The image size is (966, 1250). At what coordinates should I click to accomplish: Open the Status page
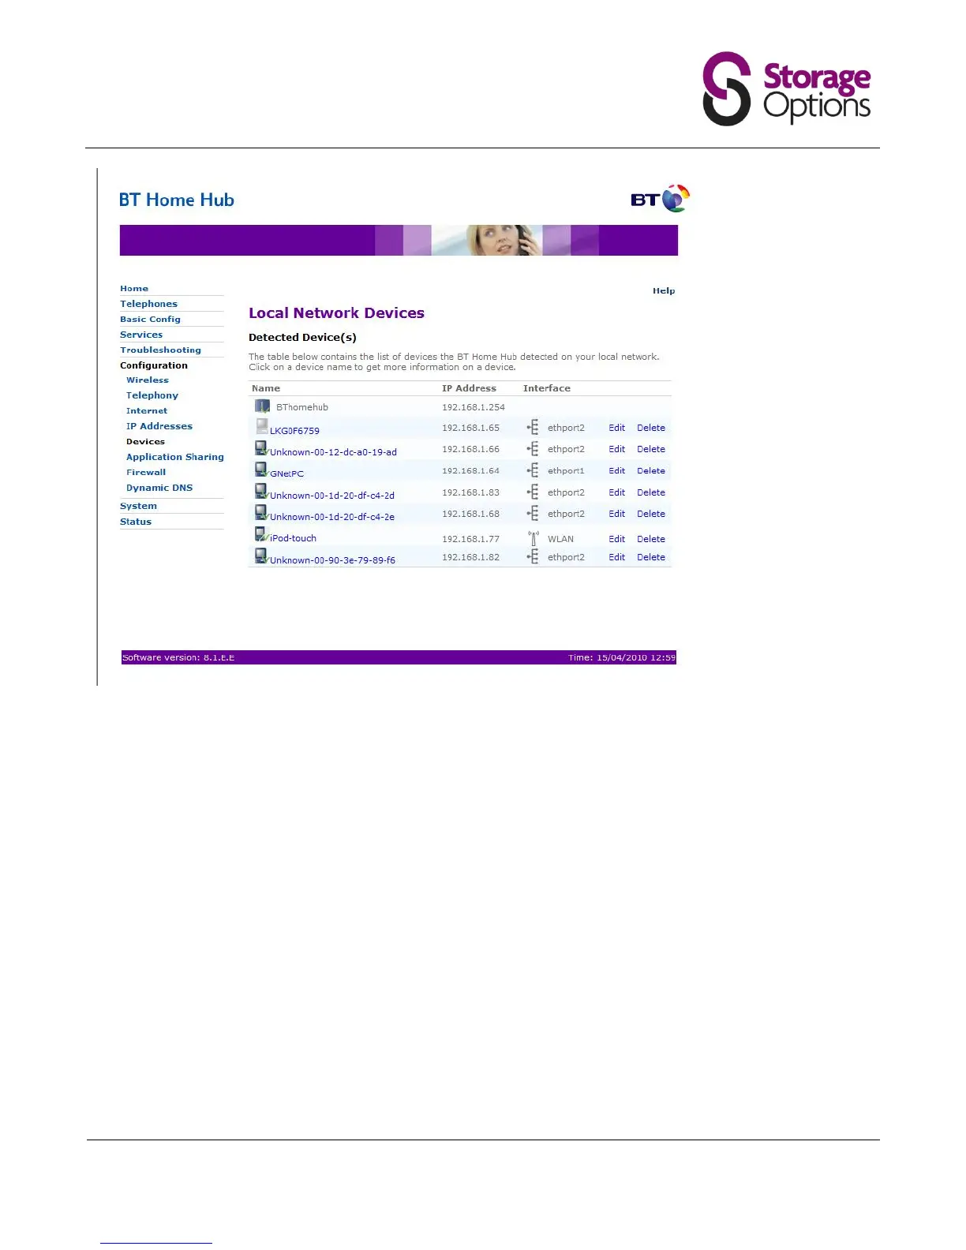(x=136, y=522)
